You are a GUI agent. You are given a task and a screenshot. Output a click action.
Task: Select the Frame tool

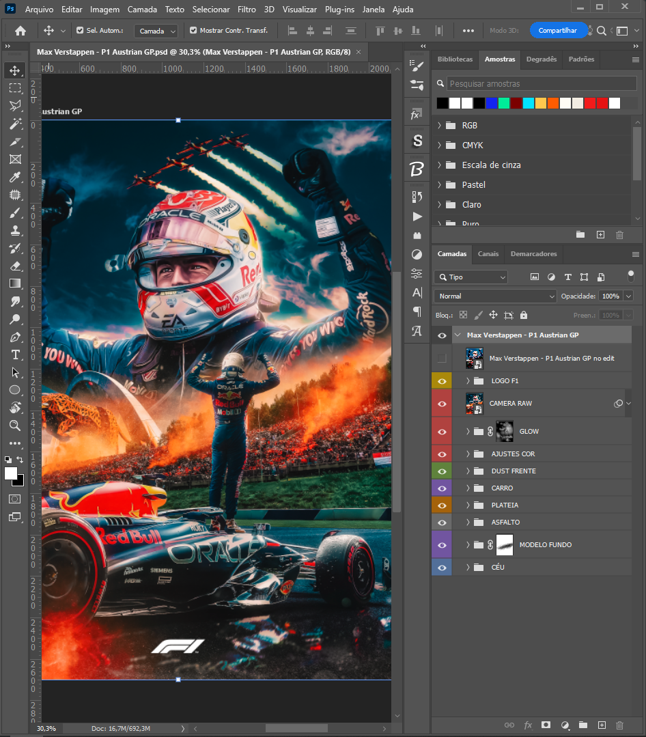15,159
